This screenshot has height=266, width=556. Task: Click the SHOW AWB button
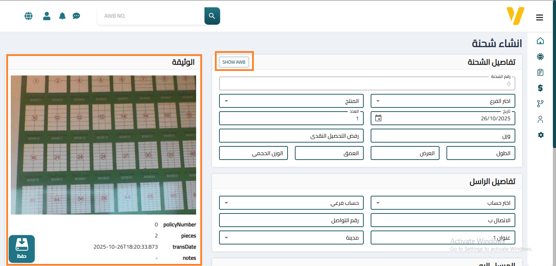tap(234, 62)
